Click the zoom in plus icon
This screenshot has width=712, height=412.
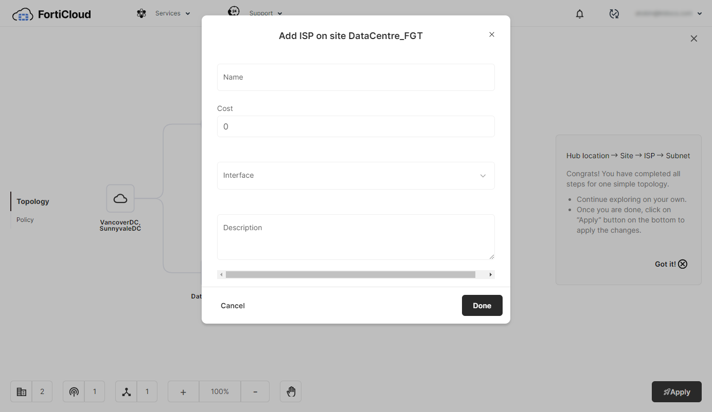(x=183, y=391)
